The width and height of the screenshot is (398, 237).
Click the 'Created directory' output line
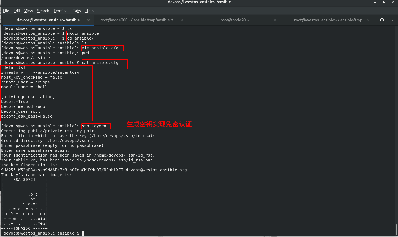(48, 141)
